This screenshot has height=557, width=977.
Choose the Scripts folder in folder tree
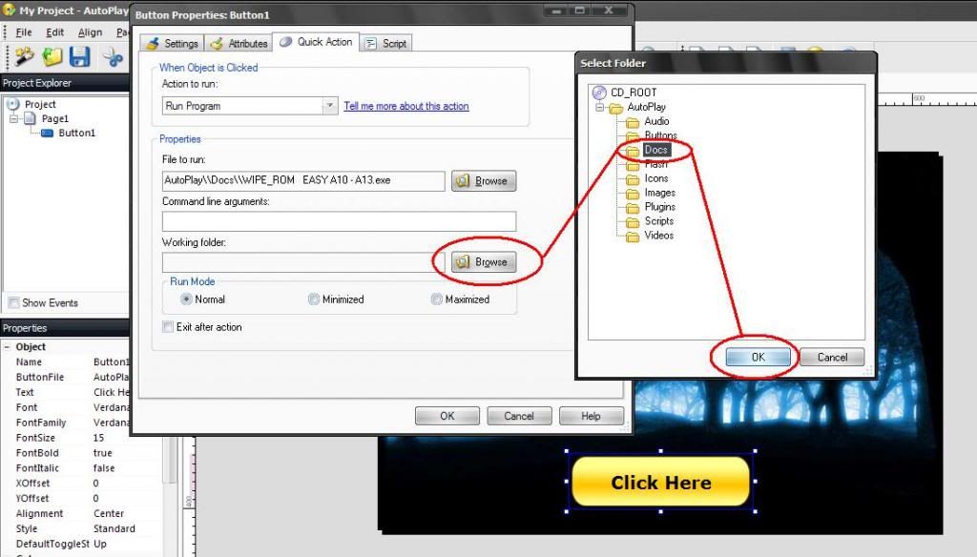658,221
